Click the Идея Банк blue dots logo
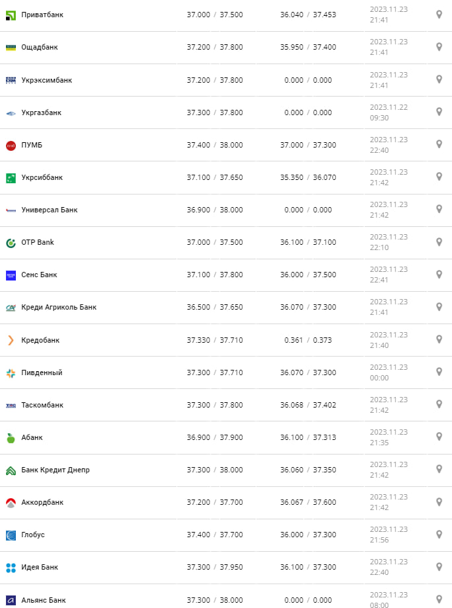The image size is (452, 608). (x=11, y=567)
